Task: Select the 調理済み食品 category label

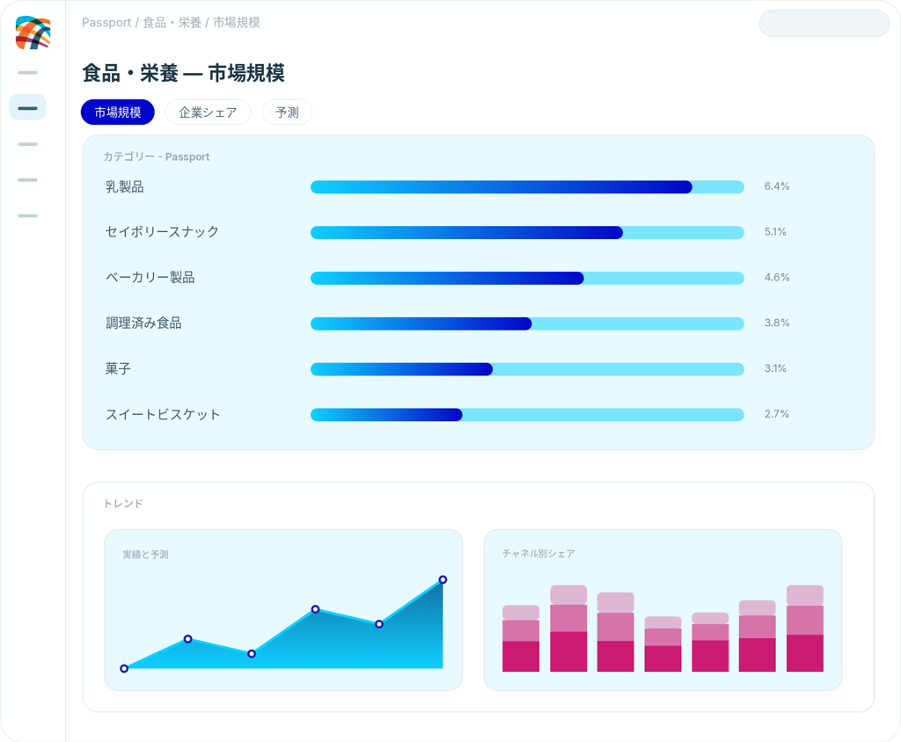Action: coord(143,324)
